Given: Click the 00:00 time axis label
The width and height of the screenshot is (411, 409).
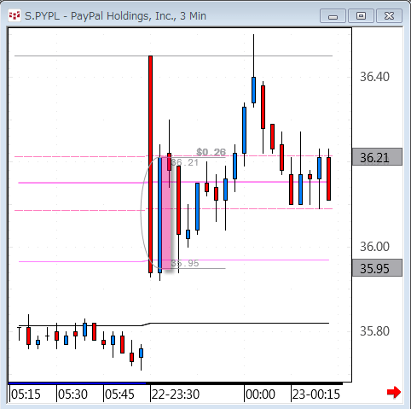Looking at the screenshot, I should click(260, 394).
